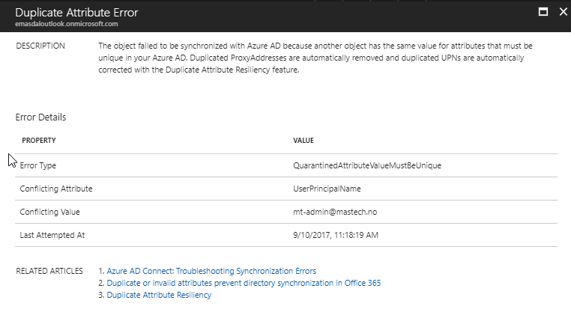Select the Last Attempted At property cell
The image size is (571, 315).
[x=52, y=235]
